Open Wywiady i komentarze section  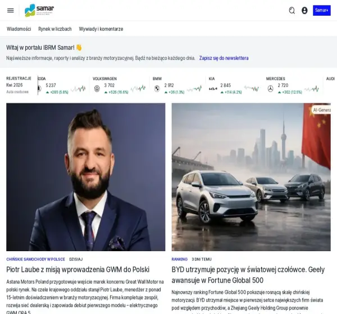(101, 29)
